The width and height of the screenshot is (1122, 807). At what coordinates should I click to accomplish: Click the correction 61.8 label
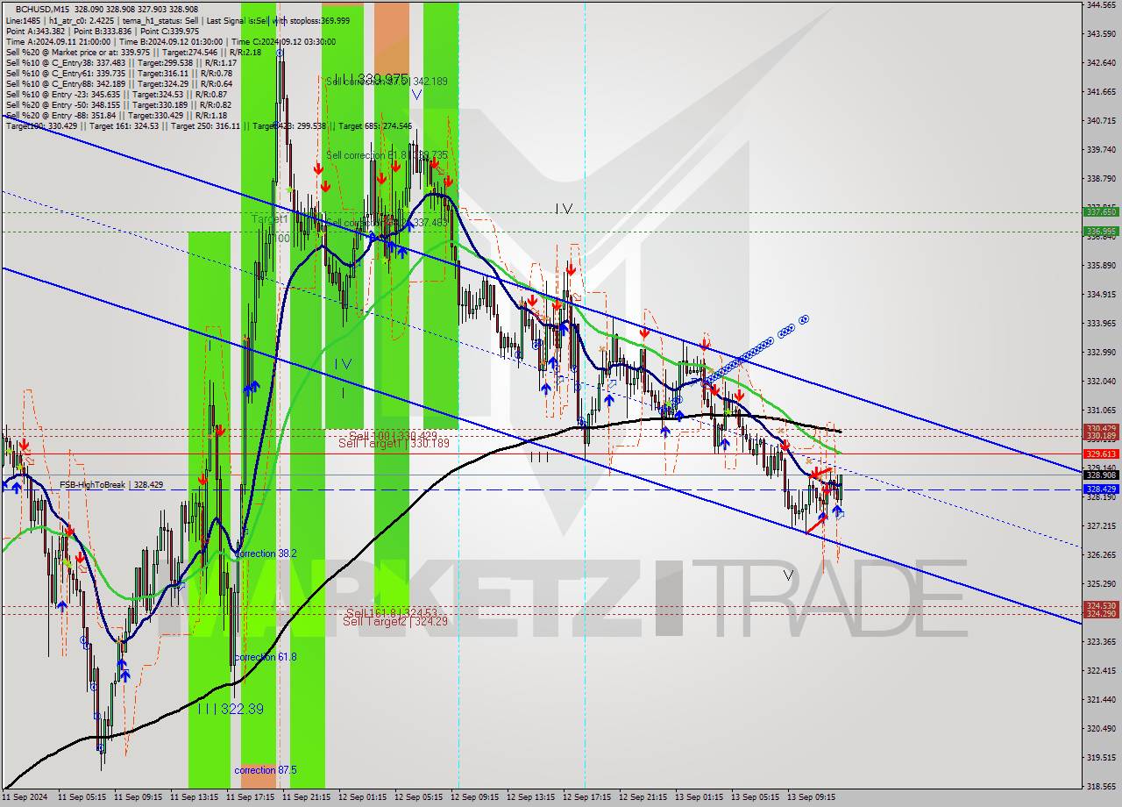tap(266, 657)
